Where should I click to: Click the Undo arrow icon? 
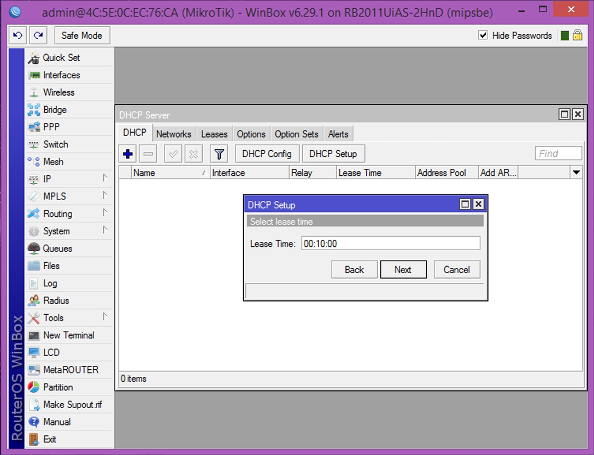point(18,36)
